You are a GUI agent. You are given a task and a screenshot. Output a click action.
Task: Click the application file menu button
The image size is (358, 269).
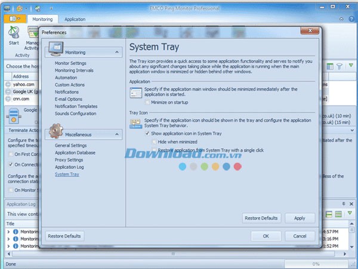(12, 19)
